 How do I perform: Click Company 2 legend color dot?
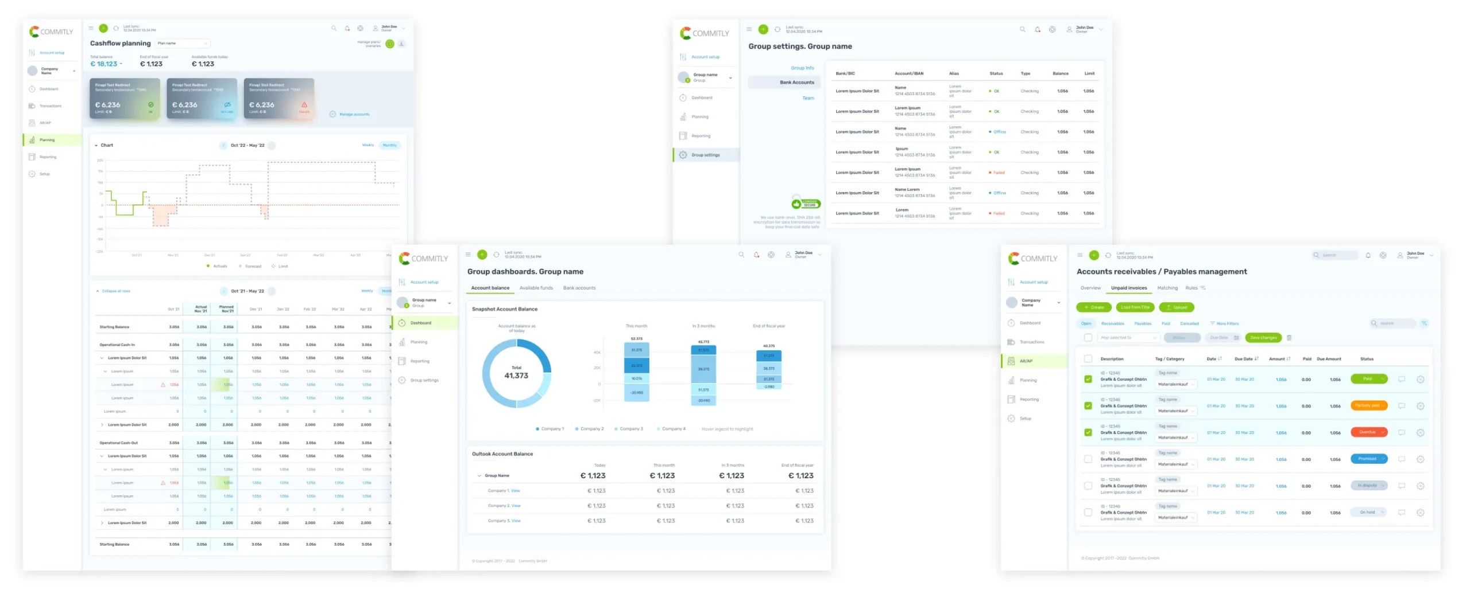tap(577, 429)
